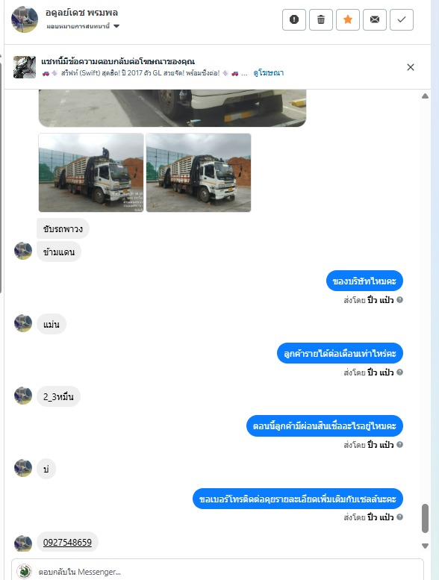The width and height of the screenshot is (439, 580).
Task: Click the phone number 0927548659
Action: (67, 542)
